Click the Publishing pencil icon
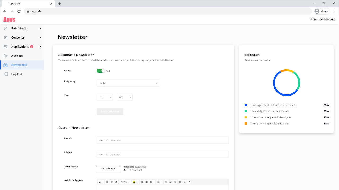339x190 pixels. coord(6,28)
